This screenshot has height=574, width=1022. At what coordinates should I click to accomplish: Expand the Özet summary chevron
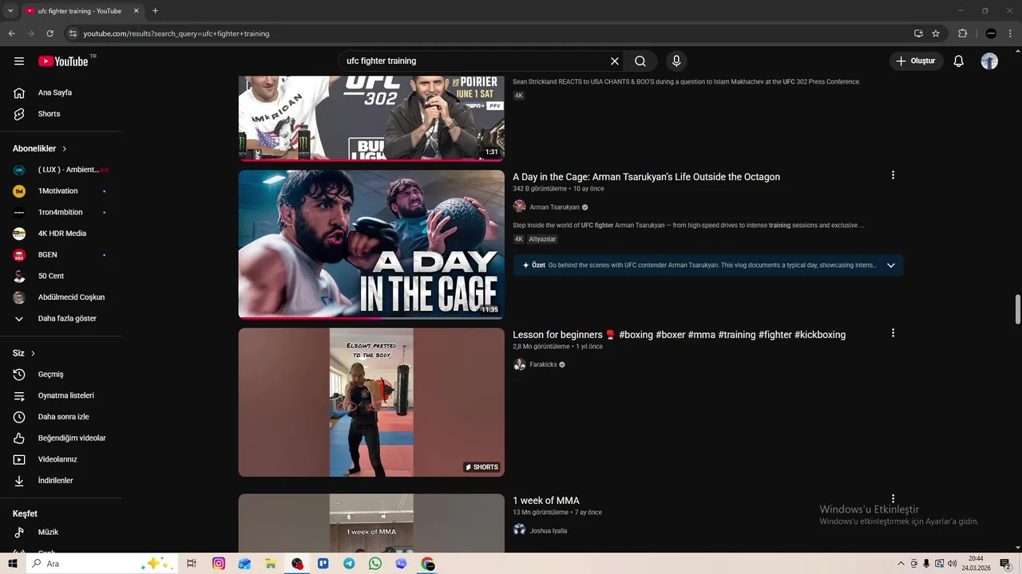pos(891,265)
